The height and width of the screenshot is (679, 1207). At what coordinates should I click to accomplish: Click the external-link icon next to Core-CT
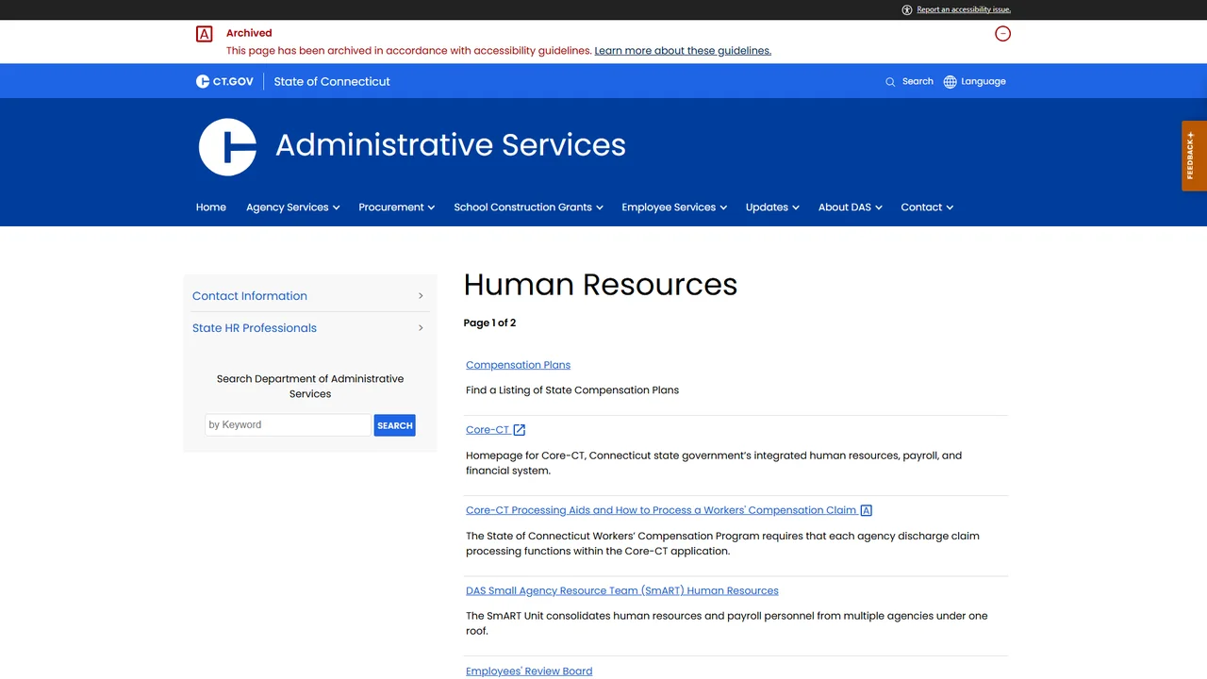coord(520,430)
